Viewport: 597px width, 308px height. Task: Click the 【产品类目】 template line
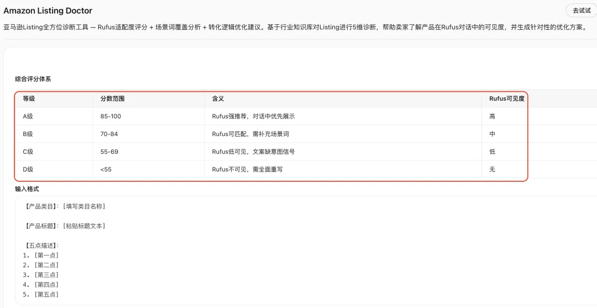[x=65, y=206]
